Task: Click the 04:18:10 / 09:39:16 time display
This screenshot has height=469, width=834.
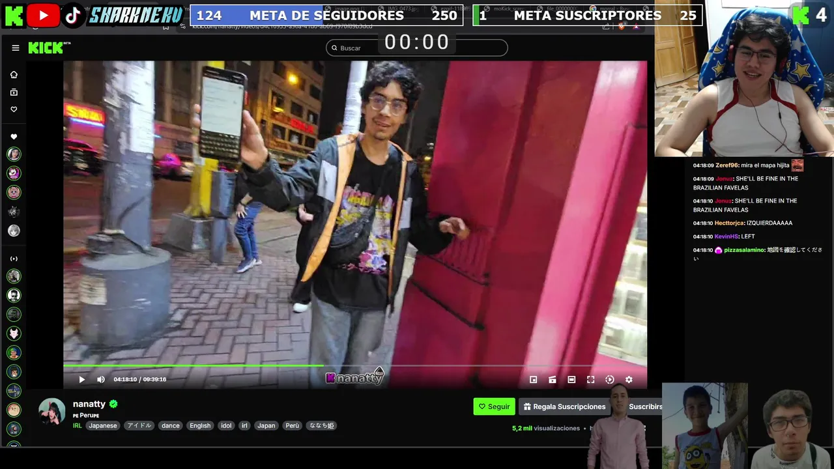Action: [x=139, y=379]
